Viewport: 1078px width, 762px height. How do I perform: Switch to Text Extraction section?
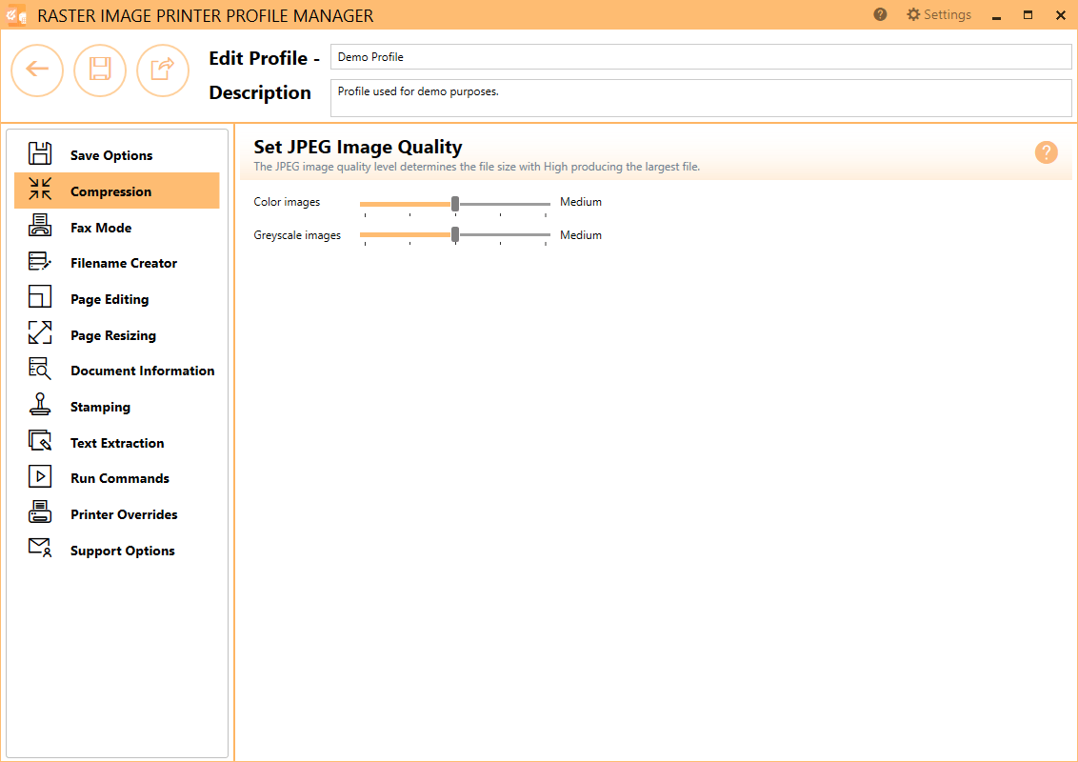[x=117, y=443]
